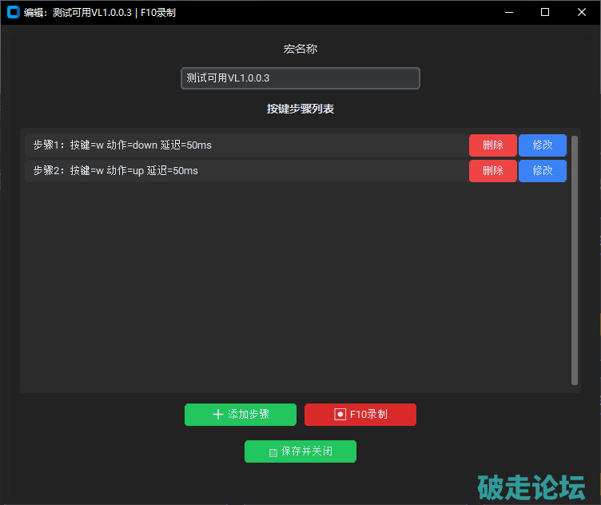Minimize the macro editor window
This screenshot has height=505, width=601.
point(509,12)
